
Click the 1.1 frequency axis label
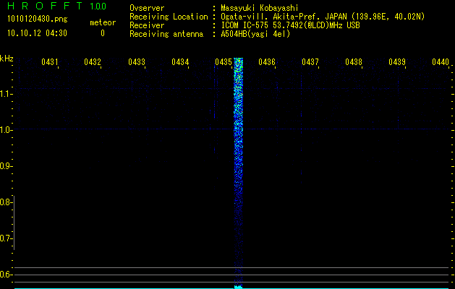tap(6, 94)
